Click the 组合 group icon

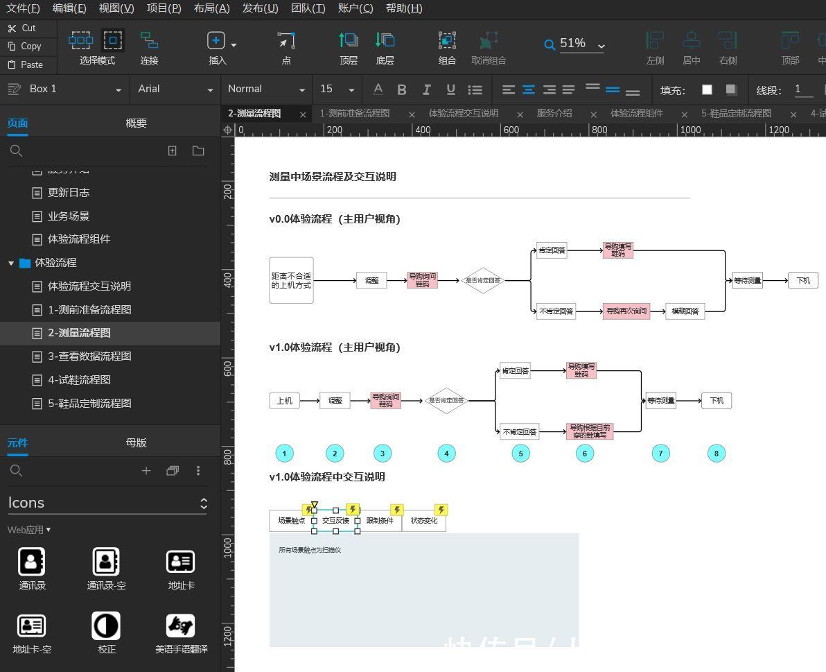[x=447, y=41]
